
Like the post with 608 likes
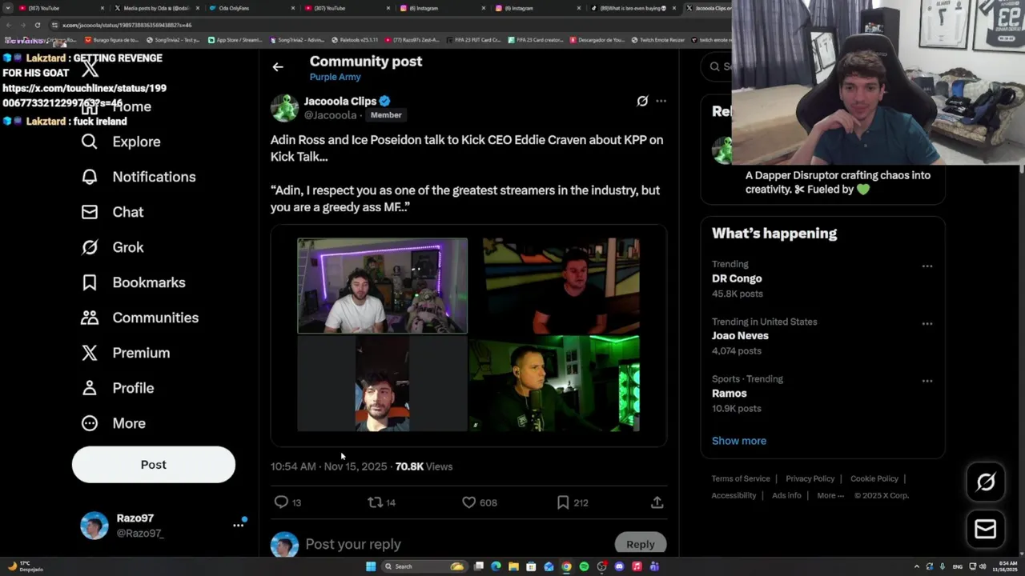tap(469, 502)
